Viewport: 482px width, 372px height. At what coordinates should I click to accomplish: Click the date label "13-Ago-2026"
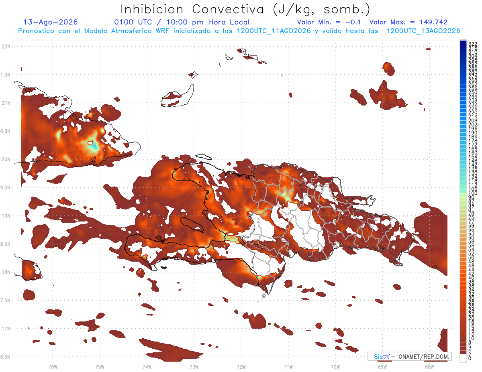tap(50, 22)
